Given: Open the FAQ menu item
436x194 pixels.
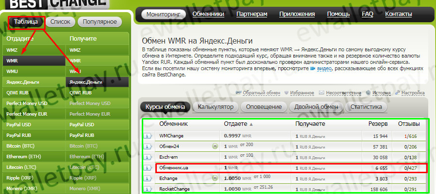Looking at the screenshot, I should (x=368, y=14).
